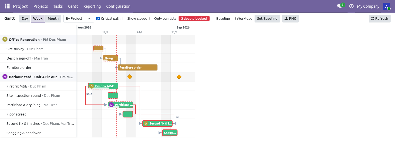Click the SS+2 dependency label
This screenshot has height=144, width=395.
[x=89, y=94]
